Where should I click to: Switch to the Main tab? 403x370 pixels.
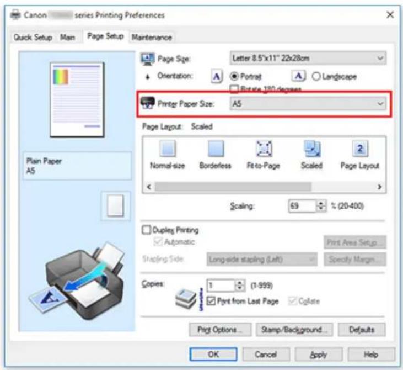click(x=68, y=38)
